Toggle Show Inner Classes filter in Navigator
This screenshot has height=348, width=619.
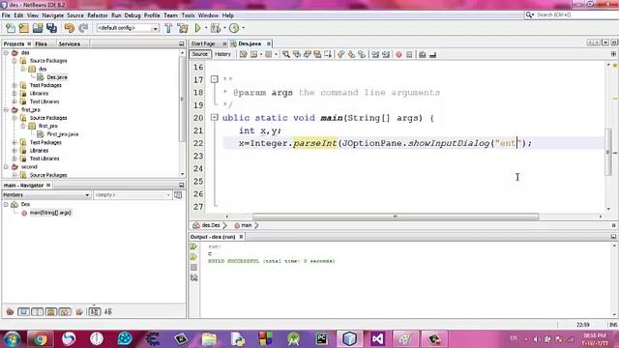click(65, 311)
